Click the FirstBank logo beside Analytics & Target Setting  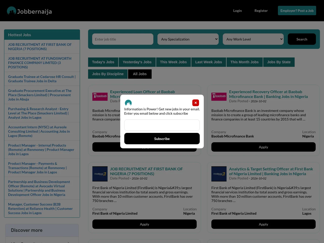click(x=219, y=174)
